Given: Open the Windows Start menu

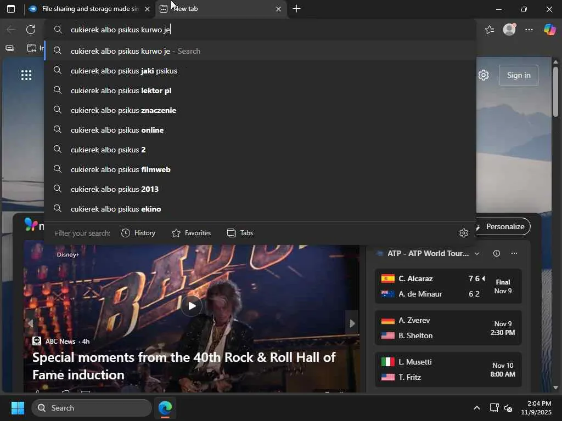Looking at the screenshot, I should tap(18, 408).
